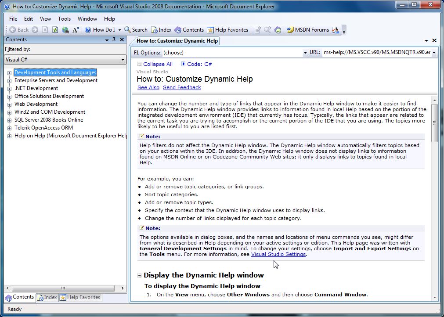The image size is (444, 317).
Task: Open the Help menu
Action: pyautogui.click(x=109, y=19)
